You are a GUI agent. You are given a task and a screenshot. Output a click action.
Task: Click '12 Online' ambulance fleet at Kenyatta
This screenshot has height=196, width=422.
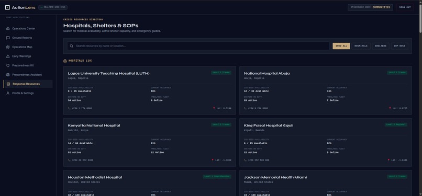158,153
